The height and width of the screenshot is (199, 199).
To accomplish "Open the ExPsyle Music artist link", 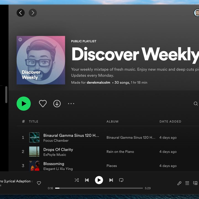I will click(55, 155).
